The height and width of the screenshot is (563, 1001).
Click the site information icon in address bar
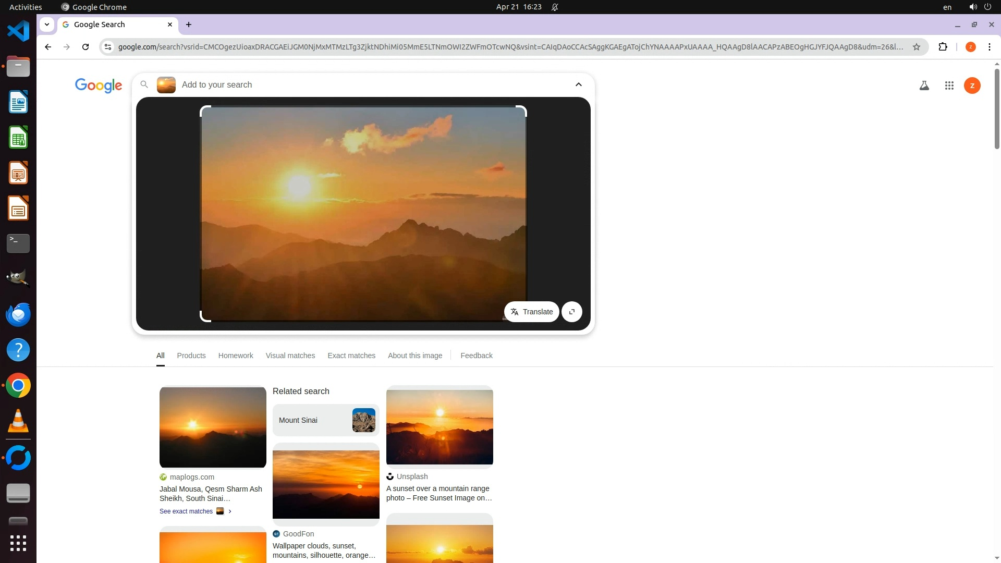[x=108, y=47]
